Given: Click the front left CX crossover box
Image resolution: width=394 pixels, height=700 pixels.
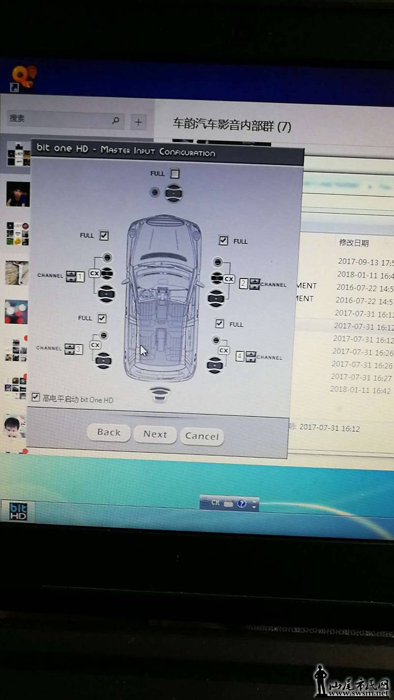Looking at the screenshot, I should [x=95, y=273].
